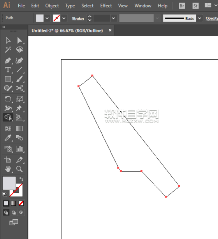218x239 pixels.
Task: Select the Type tool
Action: [8, 70]
